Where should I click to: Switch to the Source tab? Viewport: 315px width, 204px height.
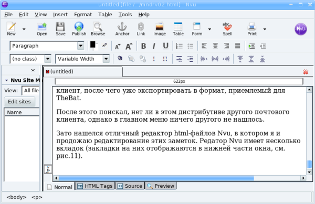130,186
